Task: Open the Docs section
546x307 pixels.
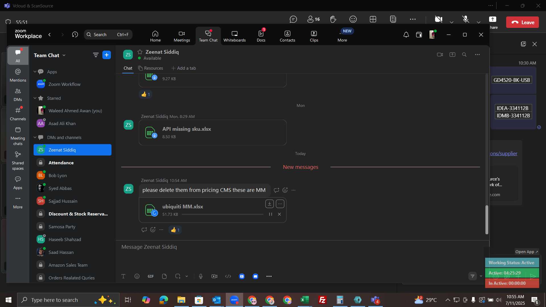Action: (x=261, y=36)
